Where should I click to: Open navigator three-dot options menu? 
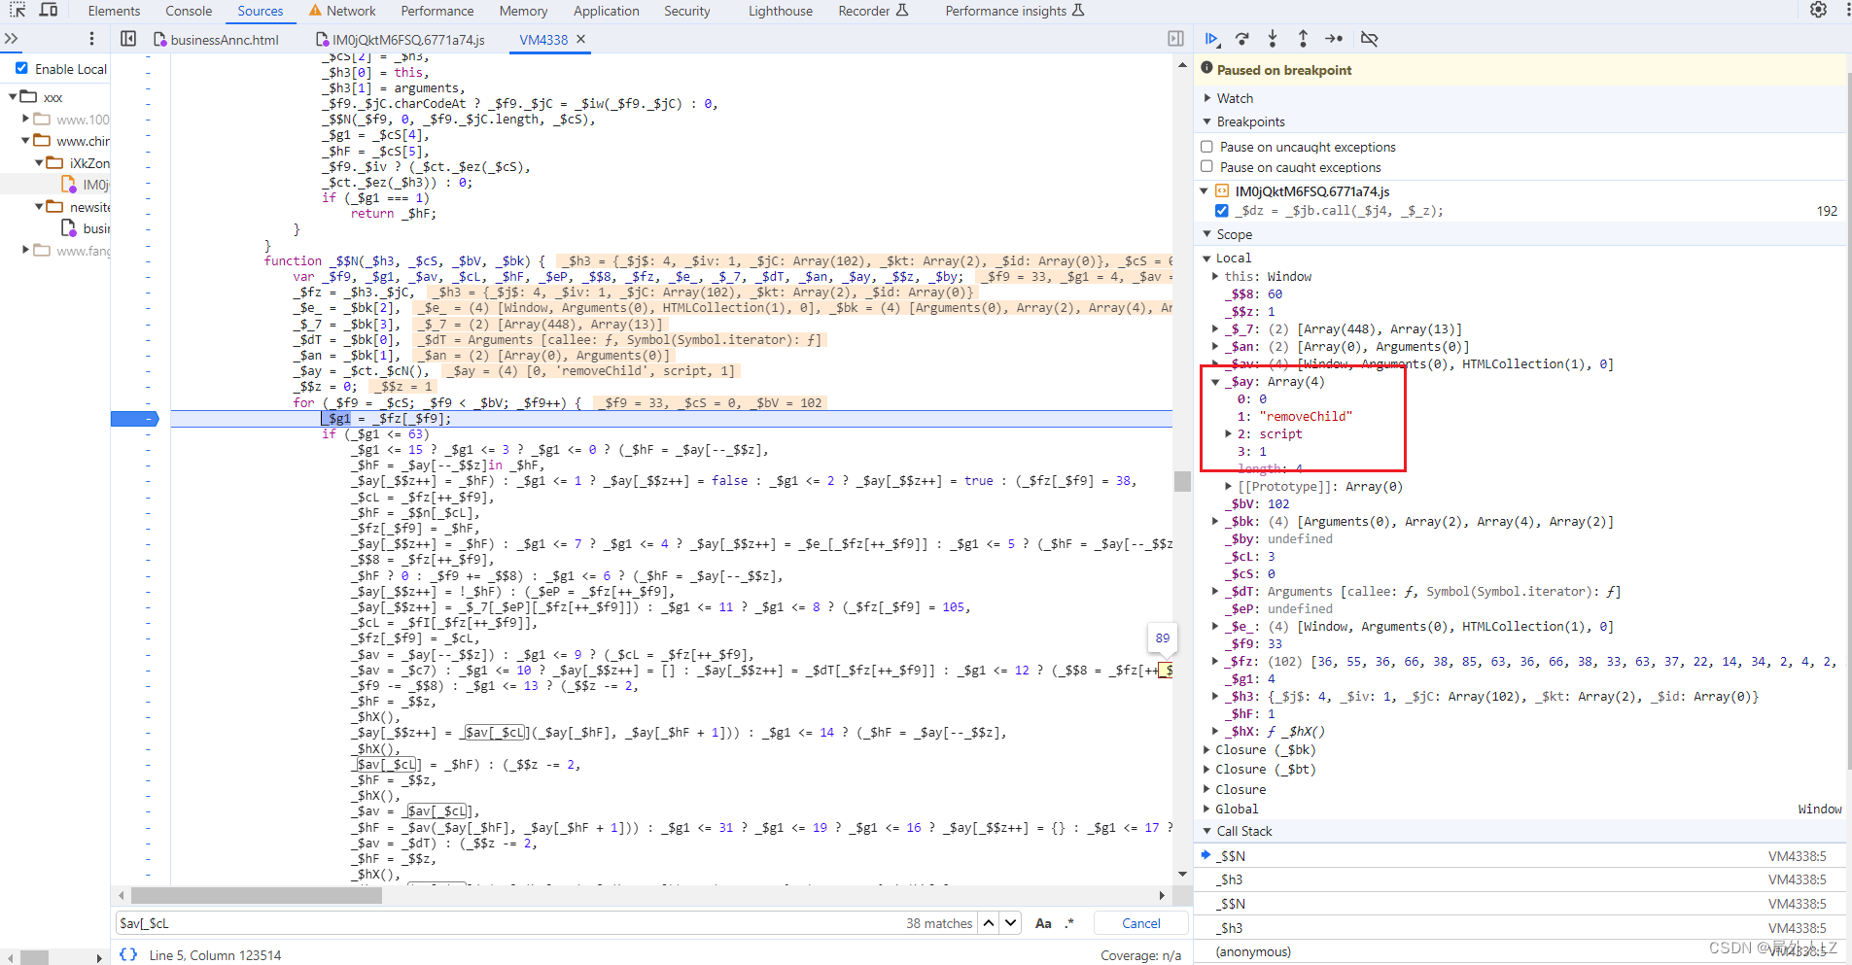(91, 39)
